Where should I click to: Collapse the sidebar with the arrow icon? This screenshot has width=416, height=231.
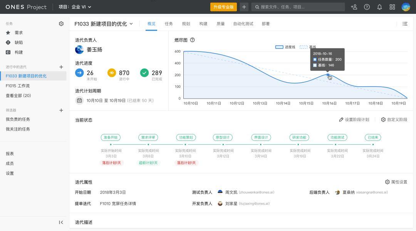tap(61, 222)
